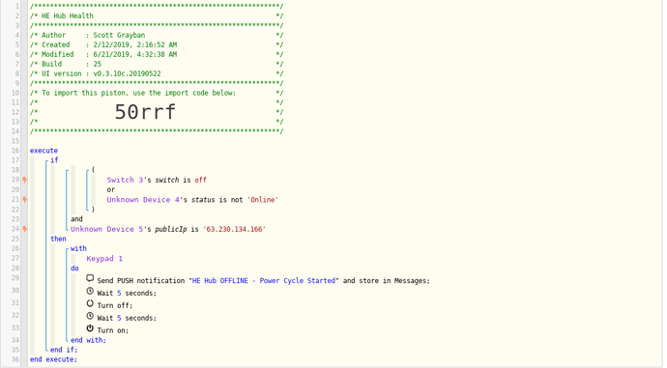Click the 'Turn off;' action text

coord(115,305)
